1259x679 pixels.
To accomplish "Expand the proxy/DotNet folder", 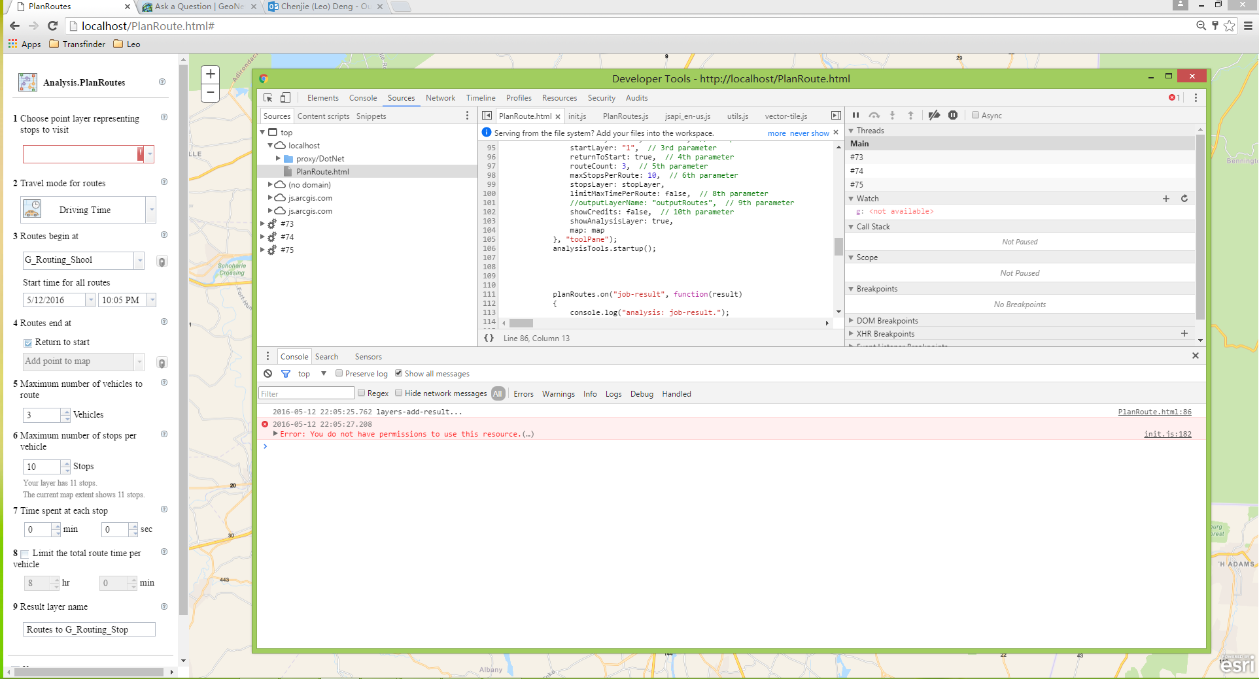I will click(278, 159).
